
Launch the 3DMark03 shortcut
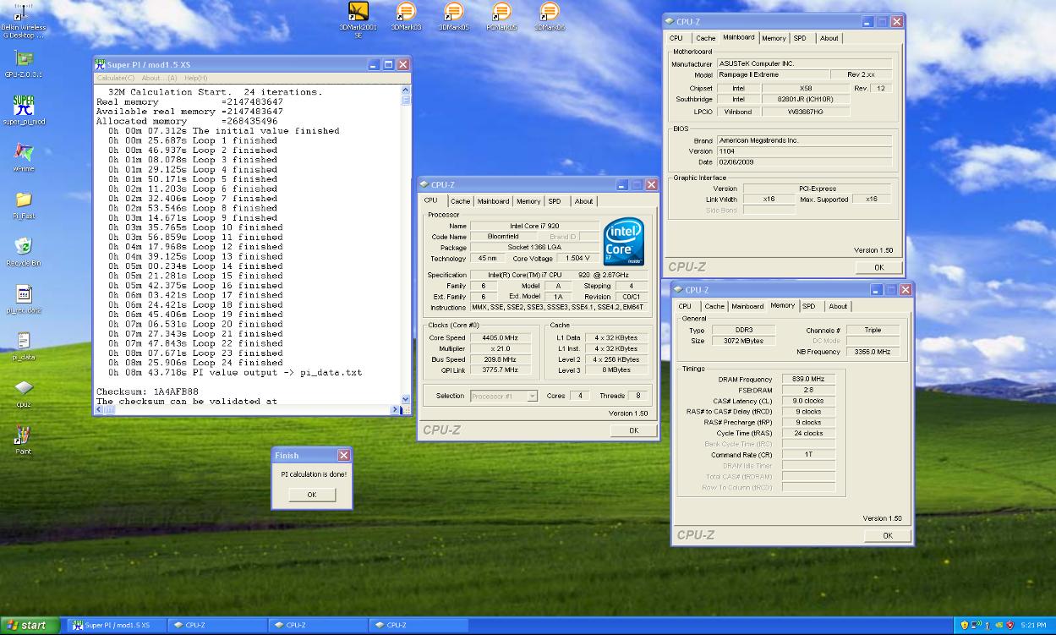(x=406, y=16)
